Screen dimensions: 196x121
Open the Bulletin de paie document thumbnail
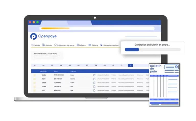coord(164,84)
